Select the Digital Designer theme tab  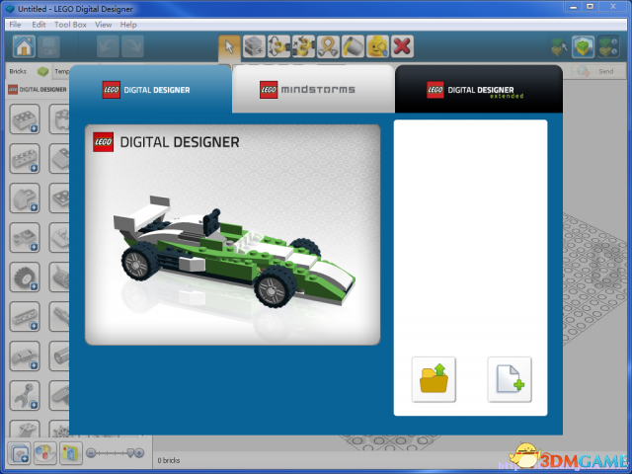coord(150,90)
